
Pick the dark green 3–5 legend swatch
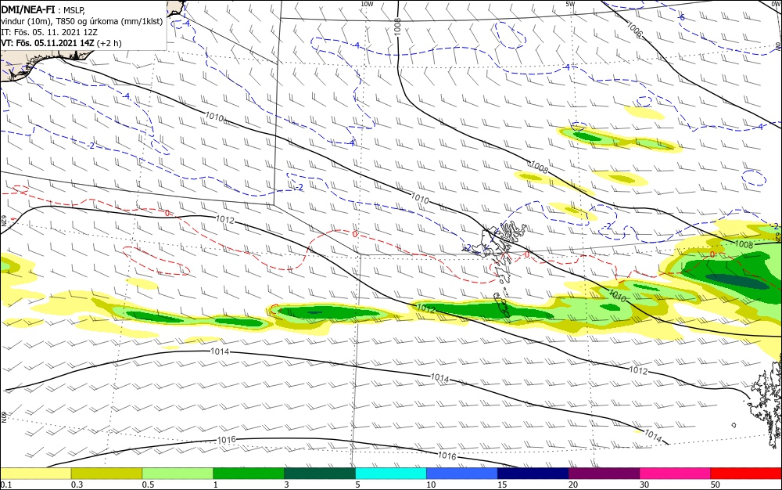click(320, 474)
